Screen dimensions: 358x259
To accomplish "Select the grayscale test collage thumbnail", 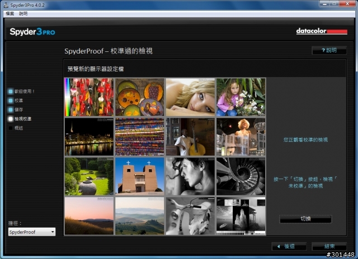I will 241,216.
